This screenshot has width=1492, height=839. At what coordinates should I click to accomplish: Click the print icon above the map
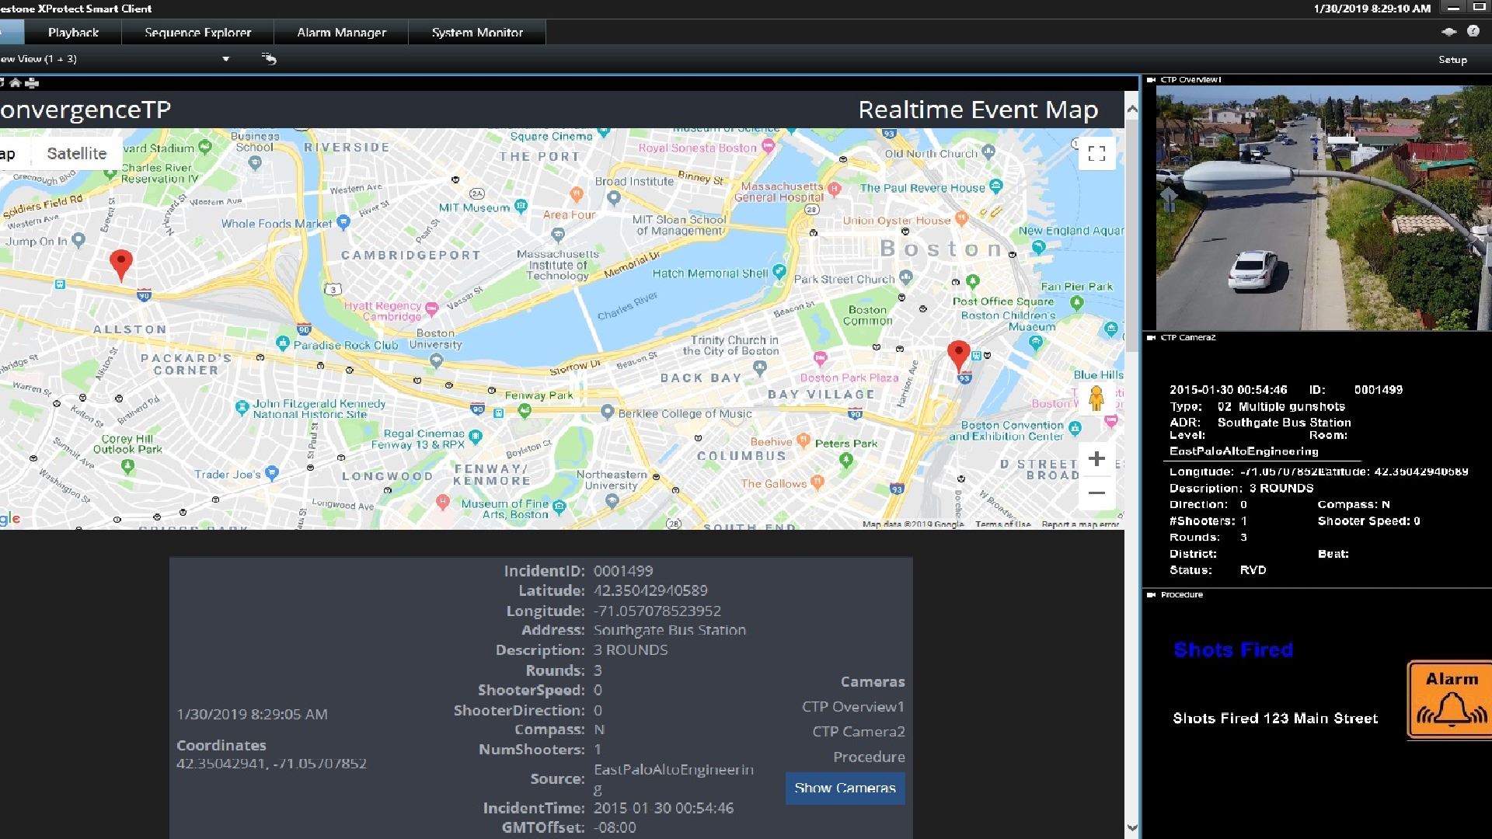click(32, 82)
